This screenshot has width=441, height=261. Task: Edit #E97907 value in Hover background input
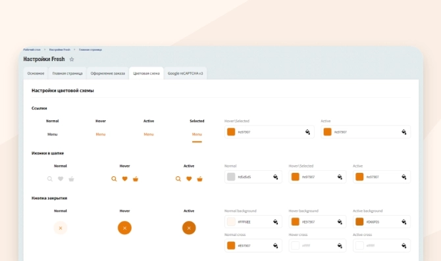(317, 222)
